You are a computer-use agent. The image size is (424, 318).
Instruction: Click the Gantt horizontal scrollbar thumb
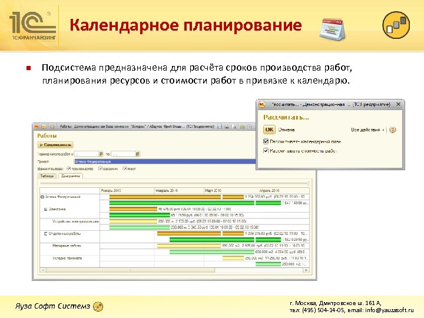tap(131, 270)
